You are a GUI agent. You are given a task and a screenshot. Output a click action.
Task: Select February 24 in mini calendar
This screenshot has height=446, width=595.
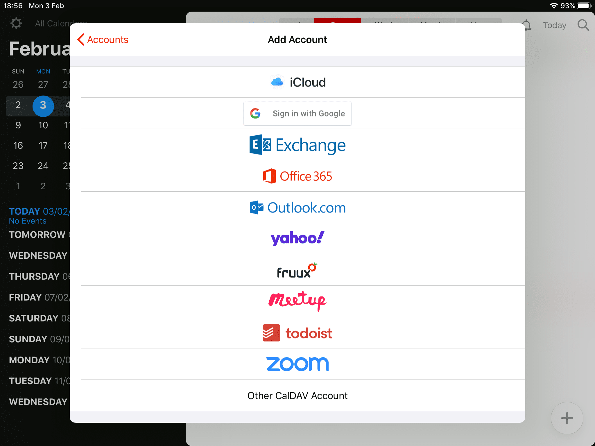click(43, 166)
